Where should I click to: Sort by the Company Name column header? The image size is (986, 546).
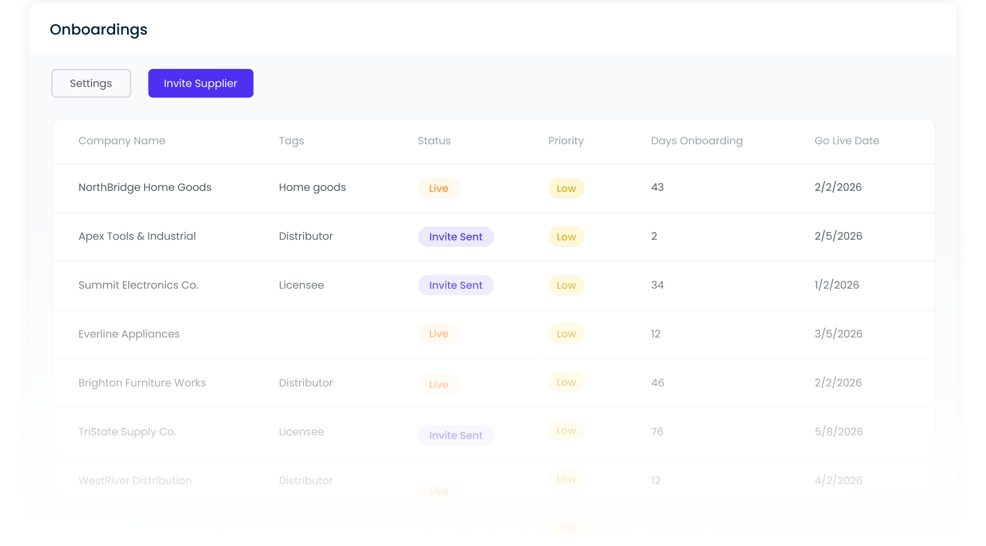[x=122, y=141]
